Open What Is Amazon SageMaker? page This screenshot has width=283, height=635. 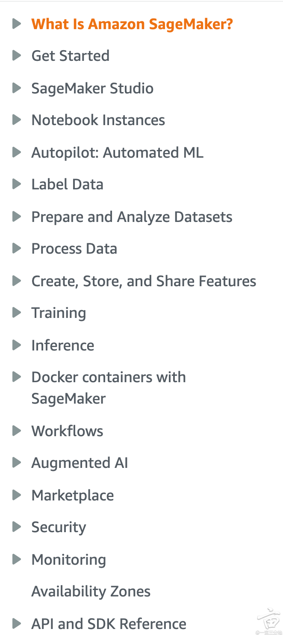(x=132, y=24)
